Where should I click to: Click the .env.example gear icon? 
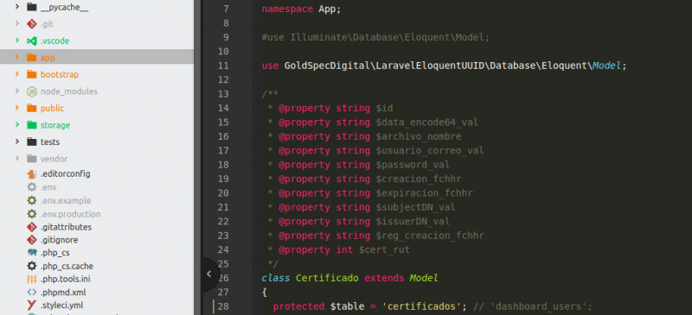(x=31, y=200)
